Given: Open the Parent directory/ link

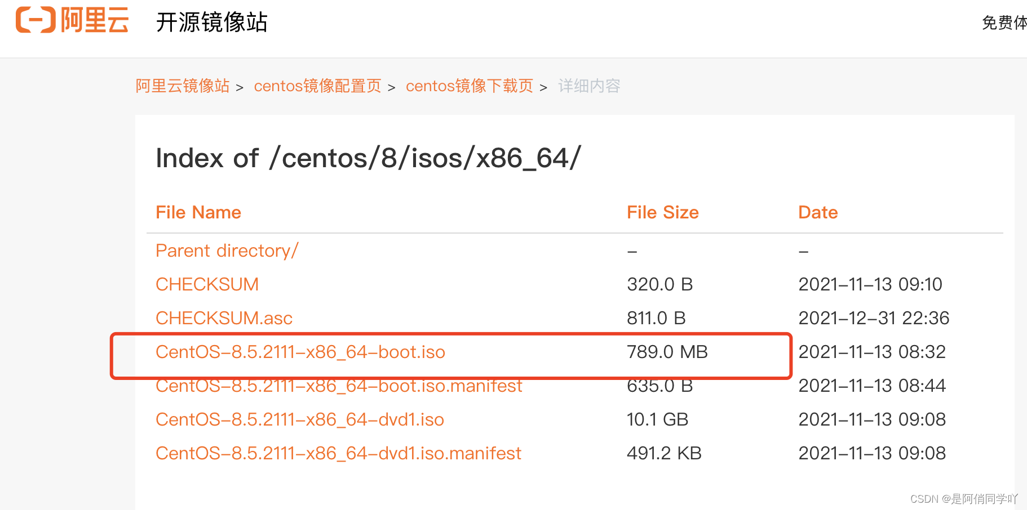Looking at the screenshot, I should click(227, 250).
